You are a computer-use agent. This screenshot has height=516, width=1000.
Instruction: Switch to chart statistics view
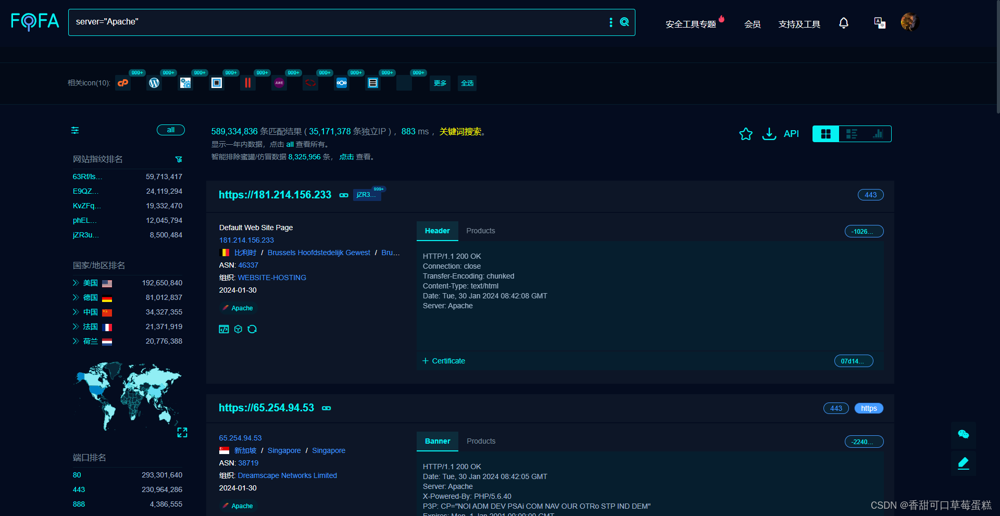click(878, 134)
